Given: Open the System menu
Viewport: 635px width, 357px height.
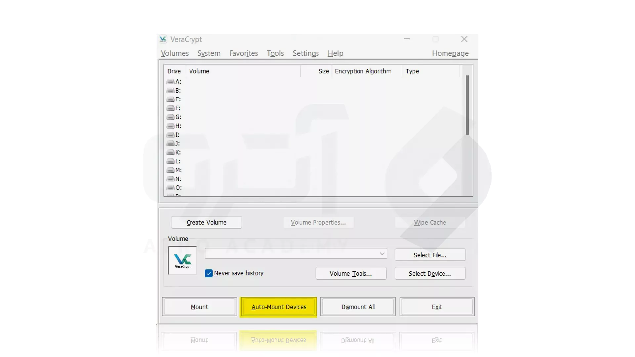Looking at the screenshot, I should pos(209,53).
